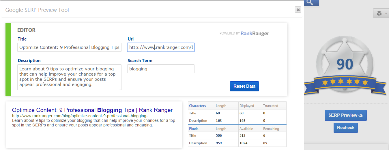Close the Google SERP Preview Tool dialog

(x=298, y=10)
